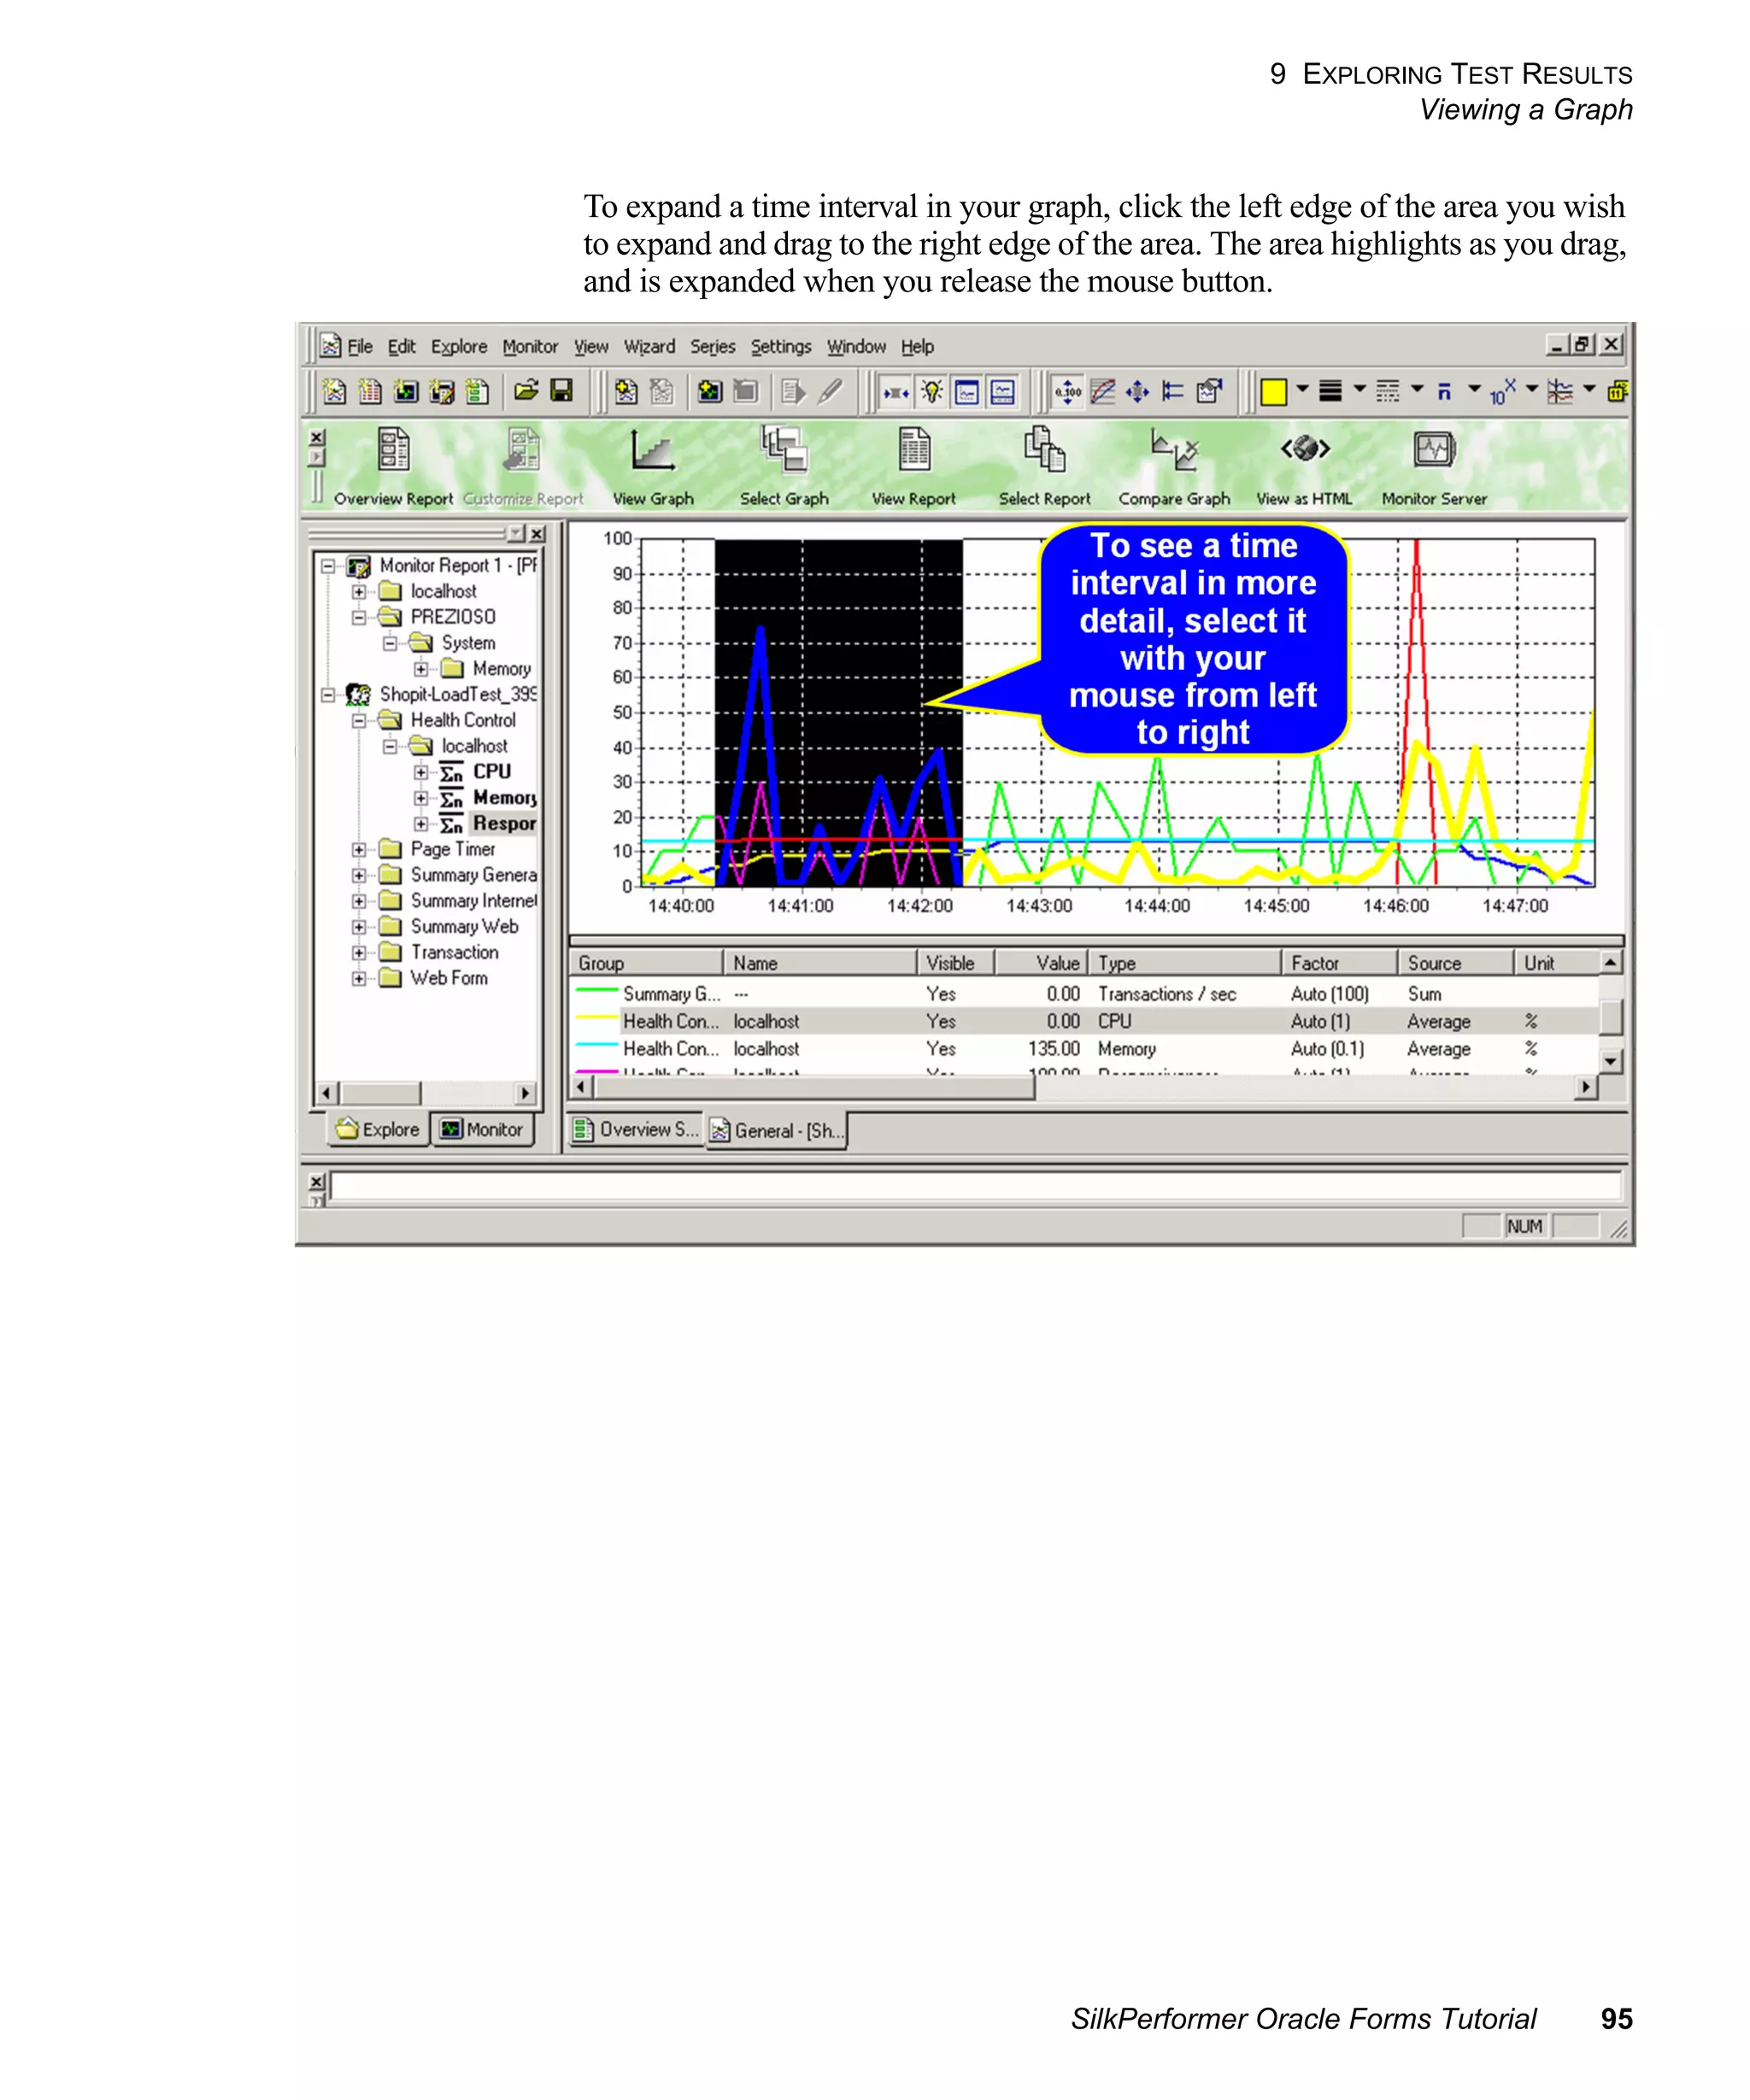Click the Open folder toolbar icon
Image resolution: width=1750 pixels, height=2100 pixels.
[x=526, y=391]
